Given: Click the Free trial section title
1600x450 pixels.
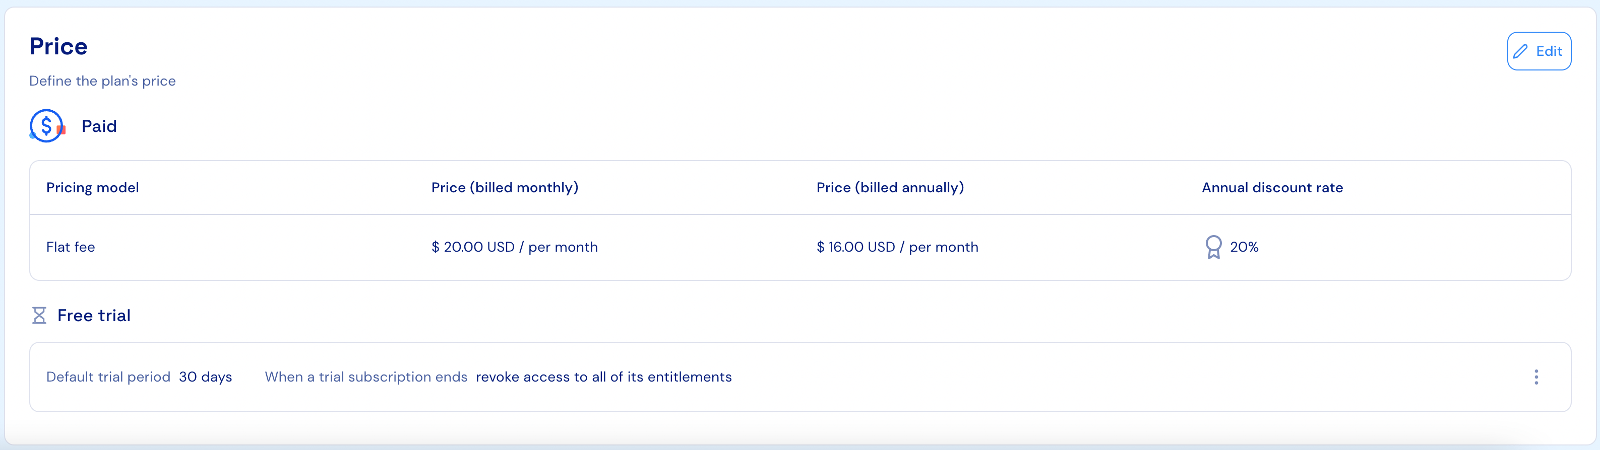Looking at the screenshot, I should point(94,315).
